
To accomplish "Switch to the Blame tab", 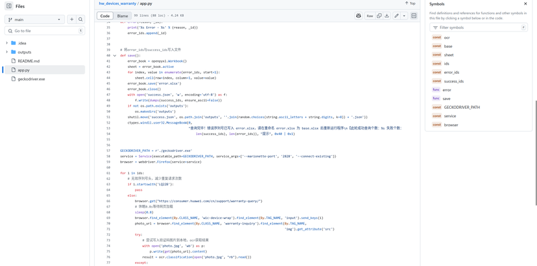I will click(122, 15).
